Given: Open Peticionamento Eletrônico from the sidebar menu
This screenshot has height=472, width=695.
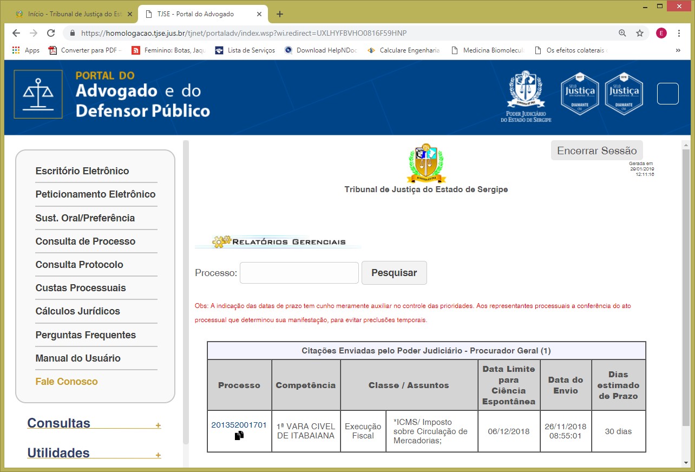Looking at the screenshot, I should [95, 194].
